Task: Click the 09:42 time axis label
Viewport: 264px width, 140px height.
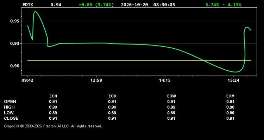Action: pyautogui.click(x=27, y=80)
